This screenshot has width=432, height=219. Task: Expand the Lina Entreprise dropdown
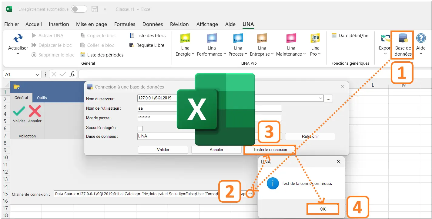click(x=272, y=54)
